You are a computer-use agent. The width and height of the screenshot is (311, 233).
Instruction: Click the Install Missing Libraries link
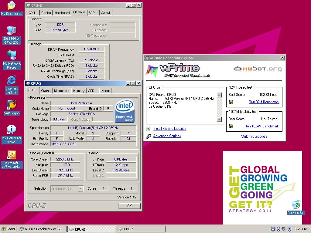(169, 129)
